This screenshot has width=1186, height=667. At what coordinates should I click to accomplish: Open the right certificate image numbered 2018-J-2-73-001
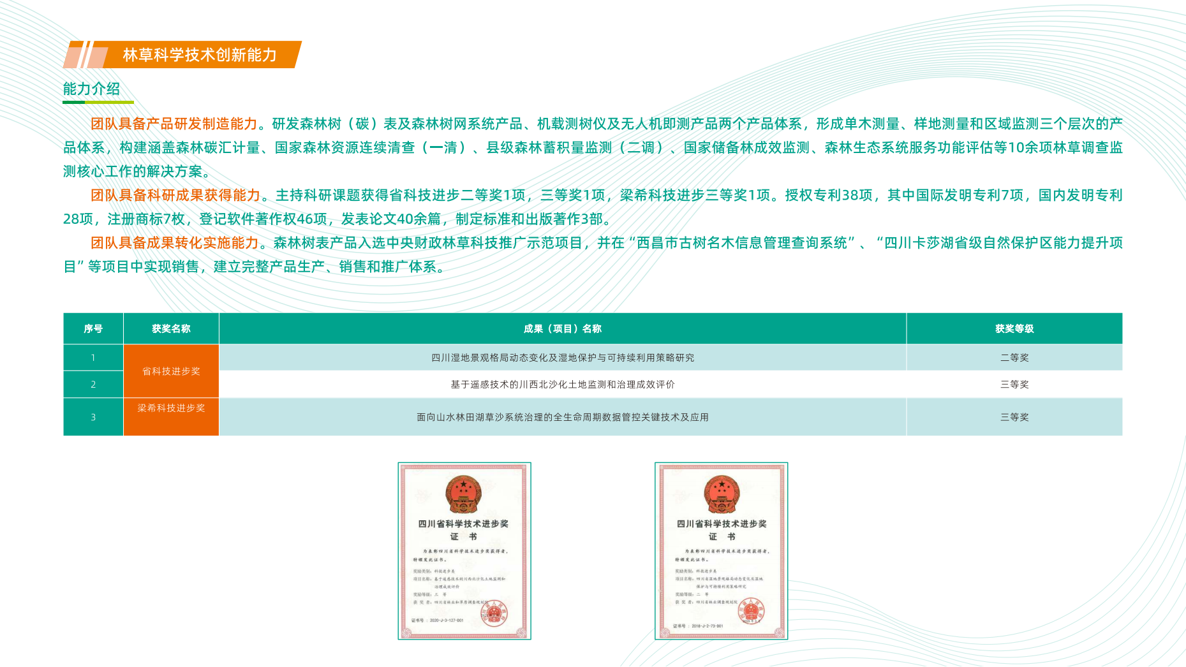click(721, 551)
